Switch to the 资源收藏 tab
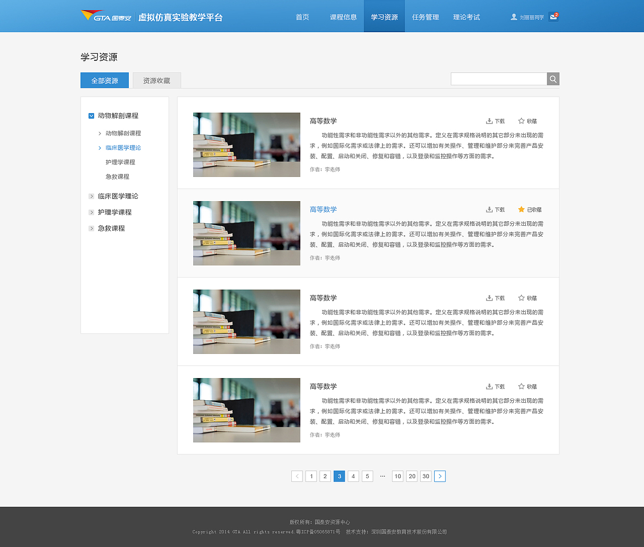Image resolution: width=644 pixels, height=547 pixels. tap(156, 80)
